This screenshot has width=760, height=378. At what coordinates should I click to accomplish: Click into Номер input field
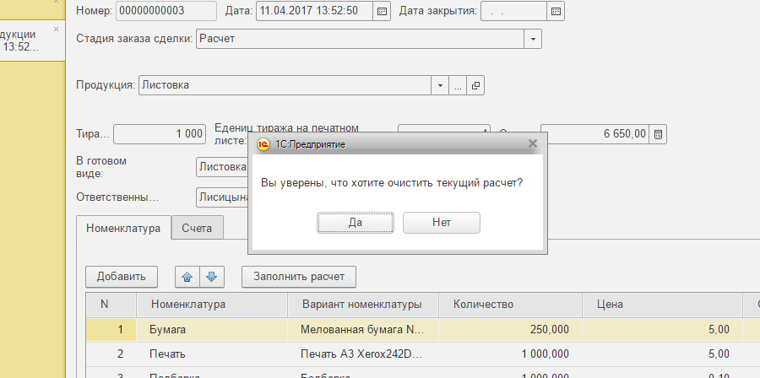[x=166, y=11]
